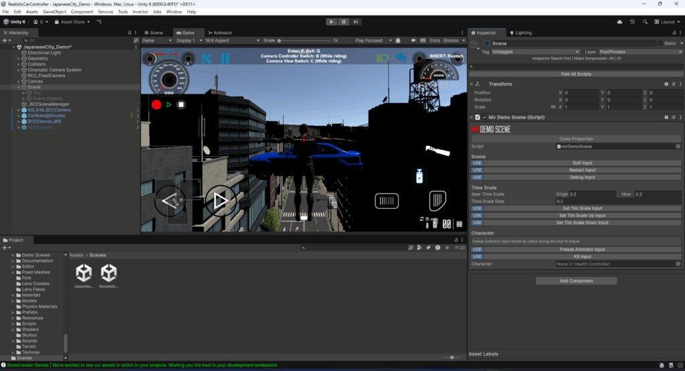
Task: Tap the blue energy bottle icon in game view
Action: [419, 176]
